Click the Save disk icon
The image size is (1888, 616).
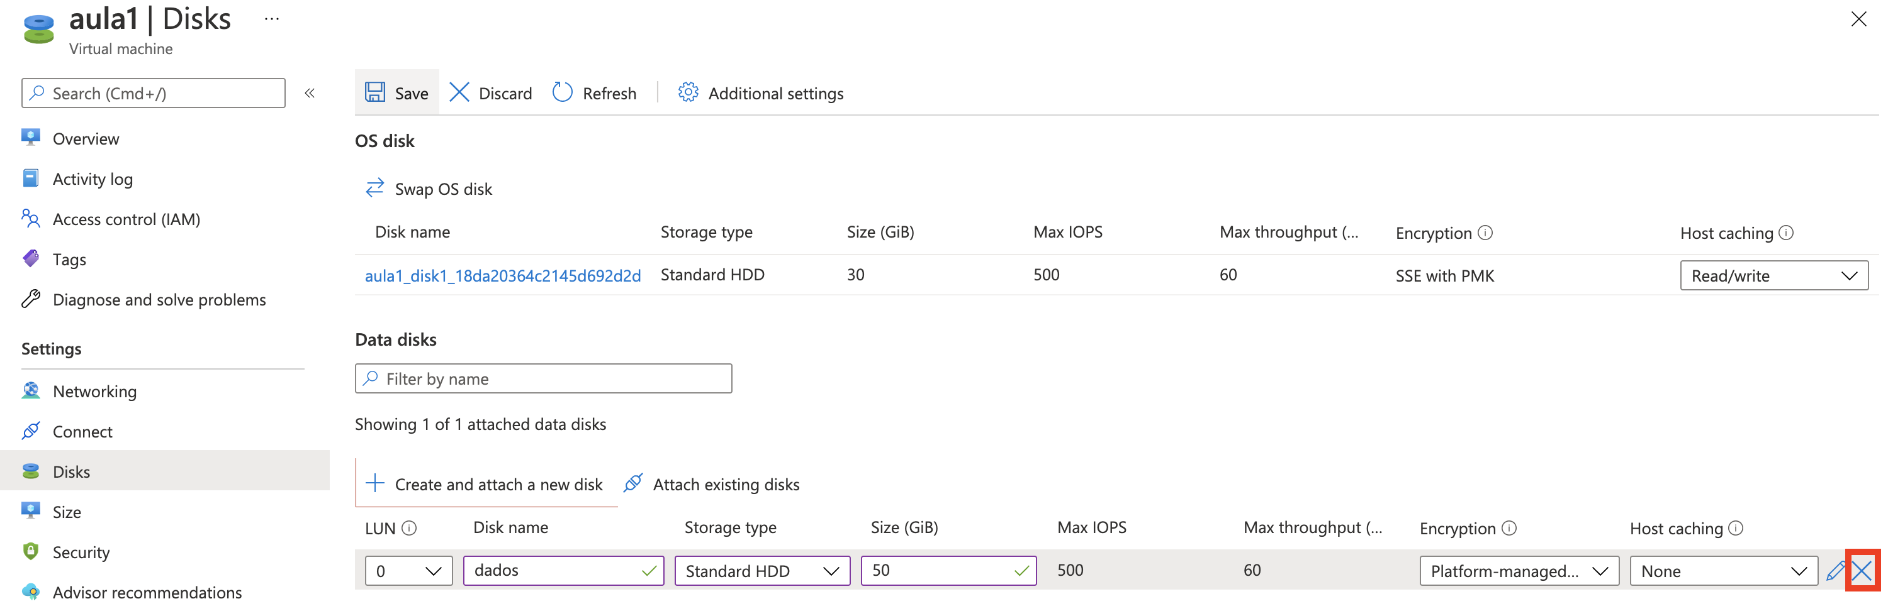[x=375, y=93]
